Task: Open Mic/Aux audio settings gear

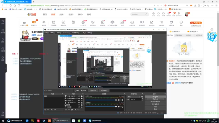Action: click(x=122, y=100)
